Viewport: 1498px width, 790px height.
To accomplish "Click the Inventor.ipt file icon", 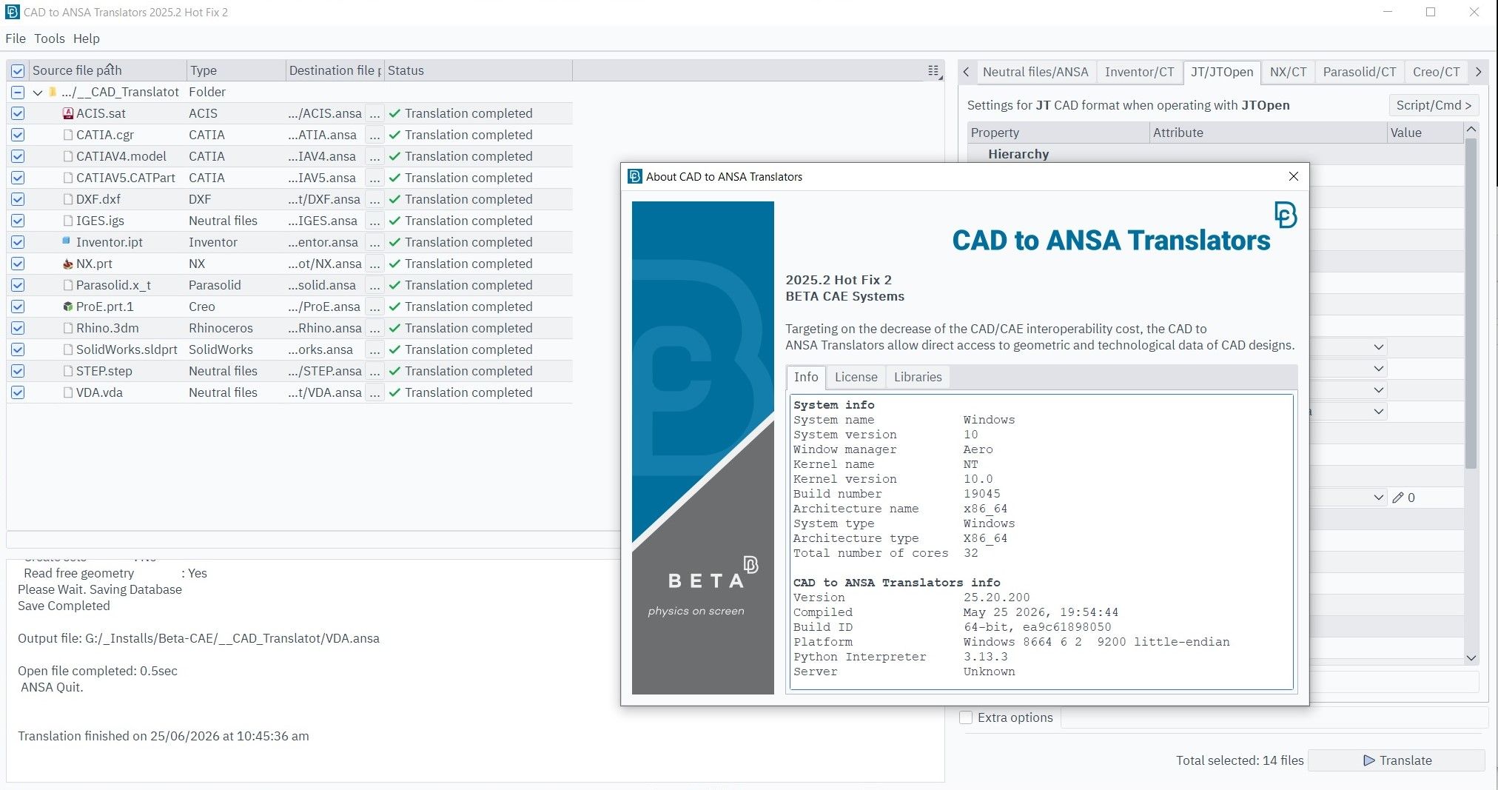I will click(67, 241).
